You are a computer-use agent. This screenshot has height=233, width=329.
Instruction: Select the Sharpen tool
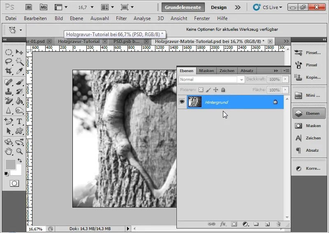(9, 110)
